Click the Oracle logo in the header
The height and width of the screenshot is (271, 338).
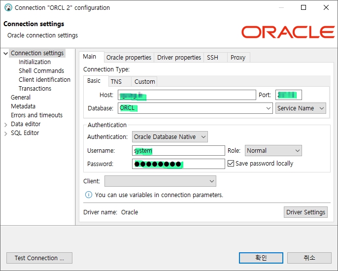click(288, 32)
